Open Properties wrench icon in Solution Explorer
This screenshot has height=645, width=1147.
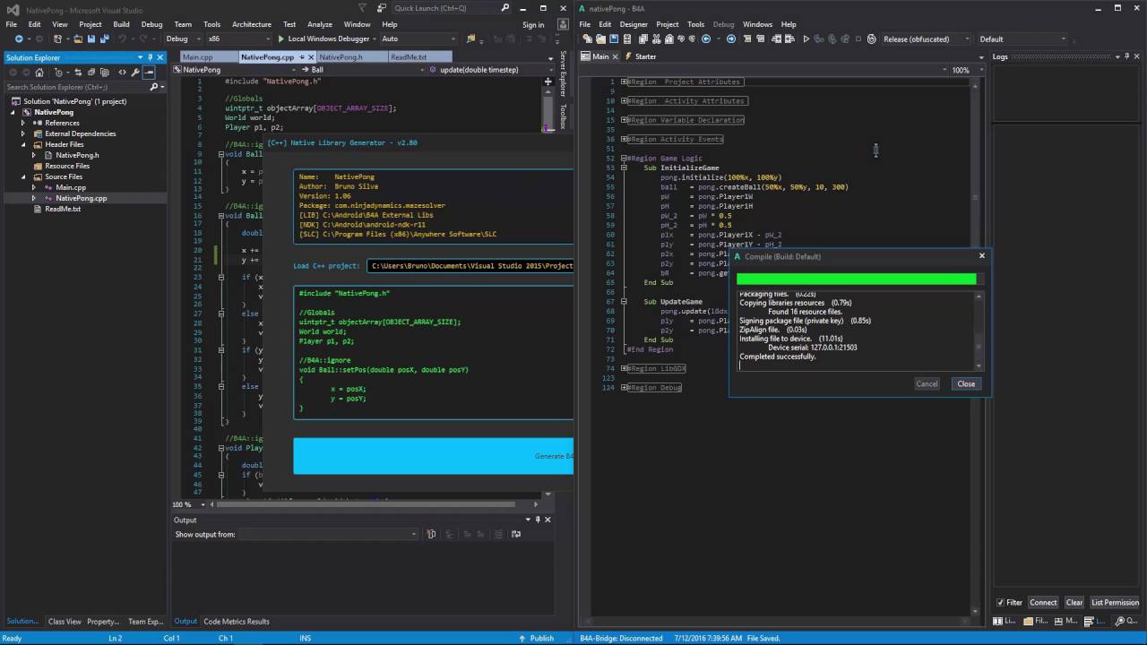(x=135, y=73)
